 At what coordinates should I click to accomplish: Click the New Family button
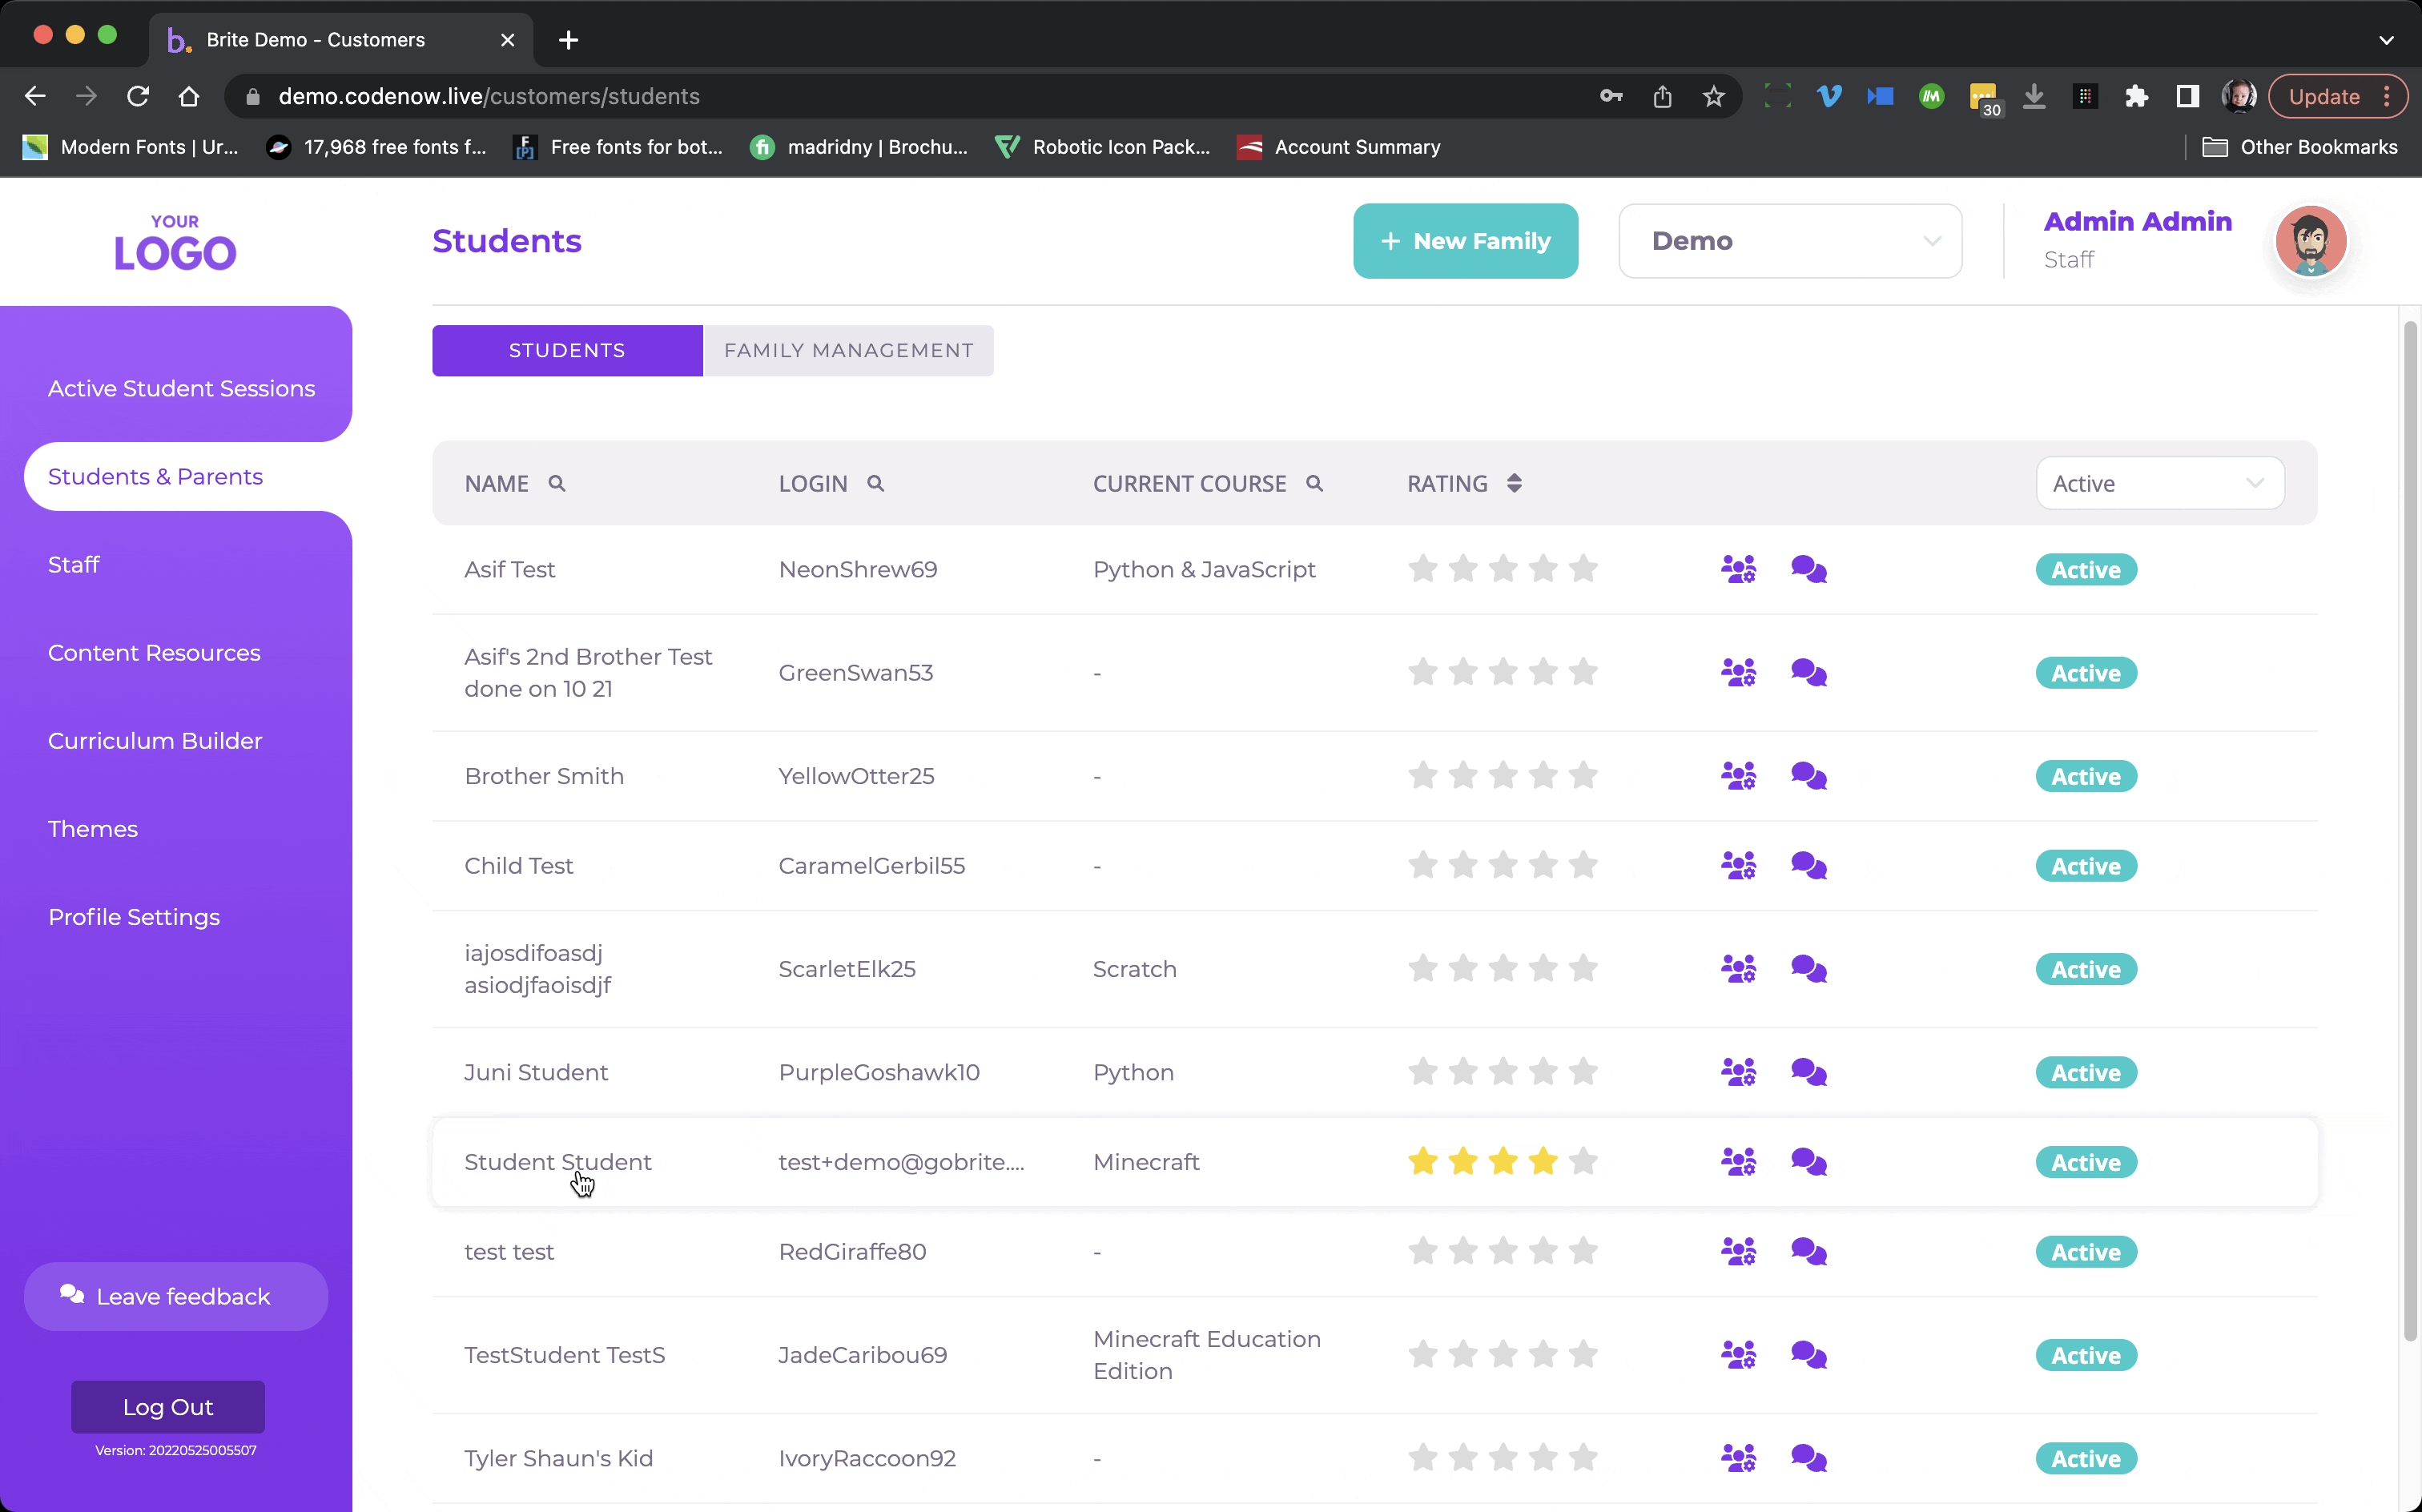point(1465,241)
